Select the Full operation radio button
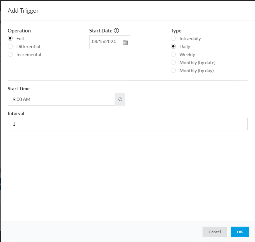The height and width of the screenshot is (242, 255). pos(10,38)
